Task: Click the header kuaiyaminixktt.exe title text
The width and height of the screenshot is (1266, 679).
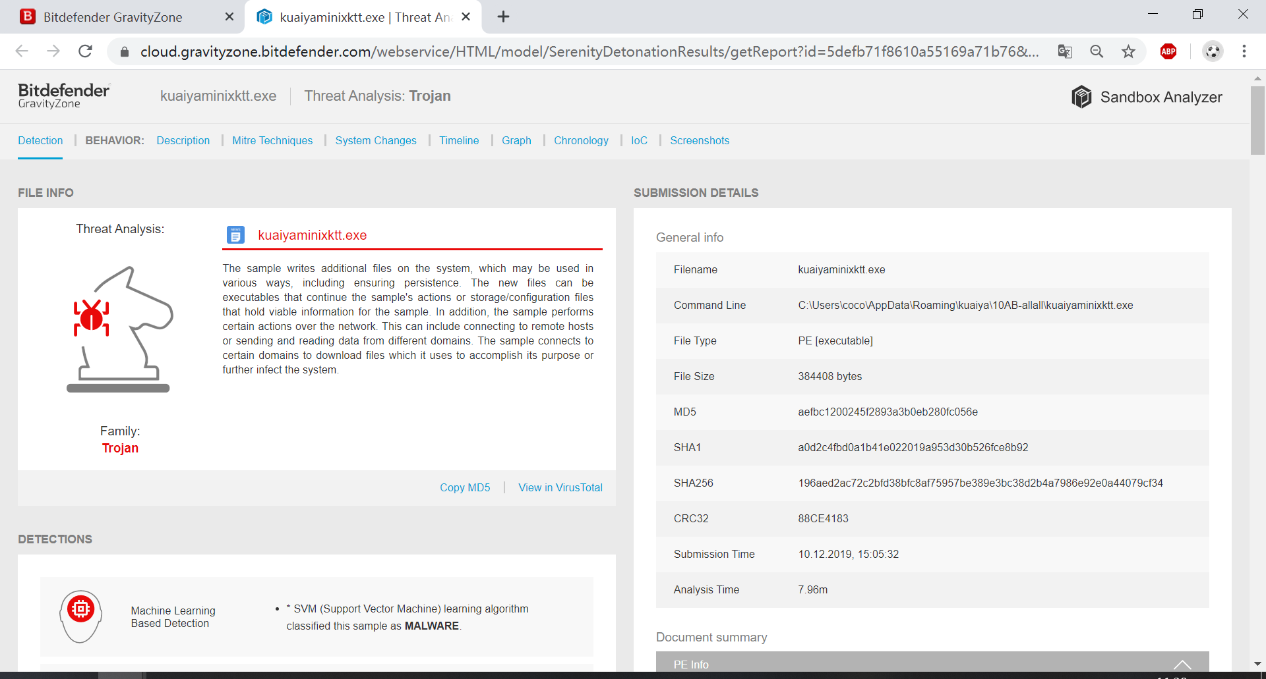Action: [218, 96]
